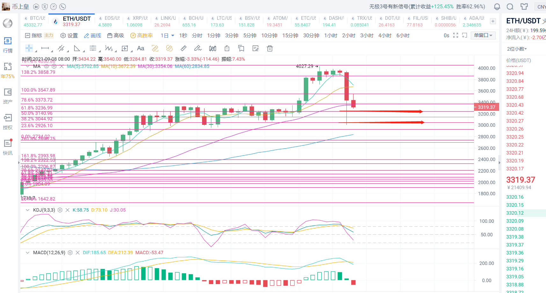This screenshot has width=546, height=293.
Task: Open the notification bell icon
Action: 497,7
